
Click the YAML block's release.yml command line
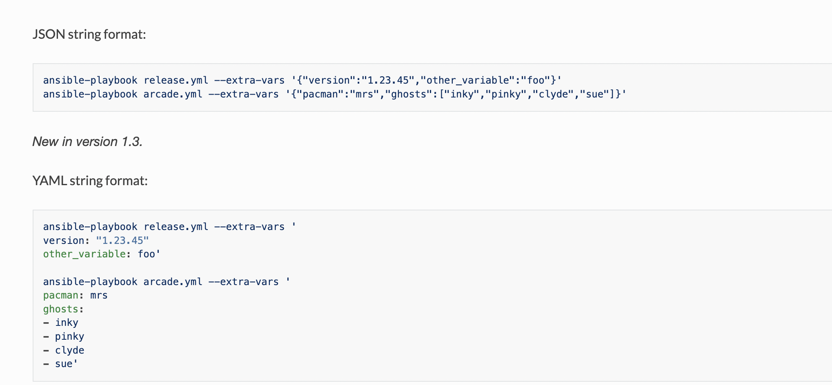169,227
